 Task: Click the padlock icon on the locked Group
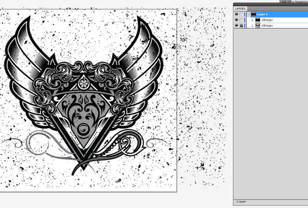pyautogui.click(x=240, y=25)
